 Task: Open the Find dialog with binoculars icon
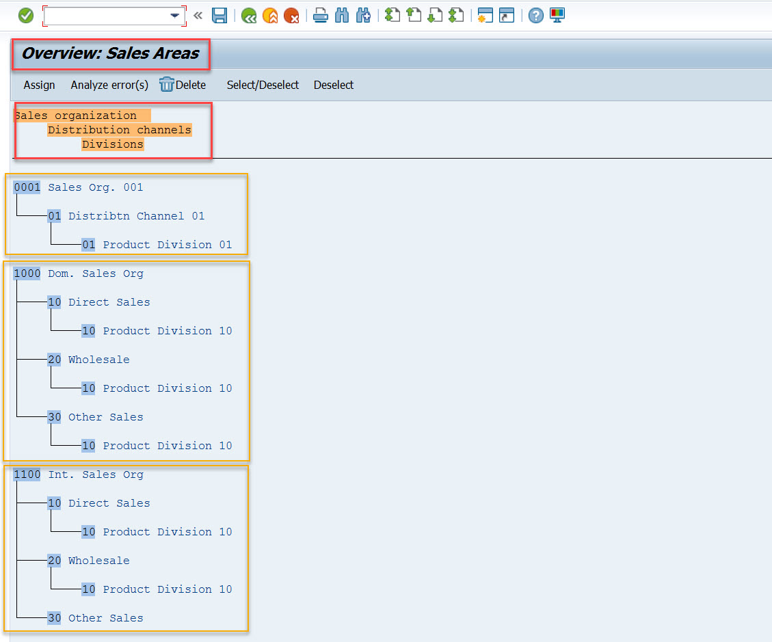(342, 15)
